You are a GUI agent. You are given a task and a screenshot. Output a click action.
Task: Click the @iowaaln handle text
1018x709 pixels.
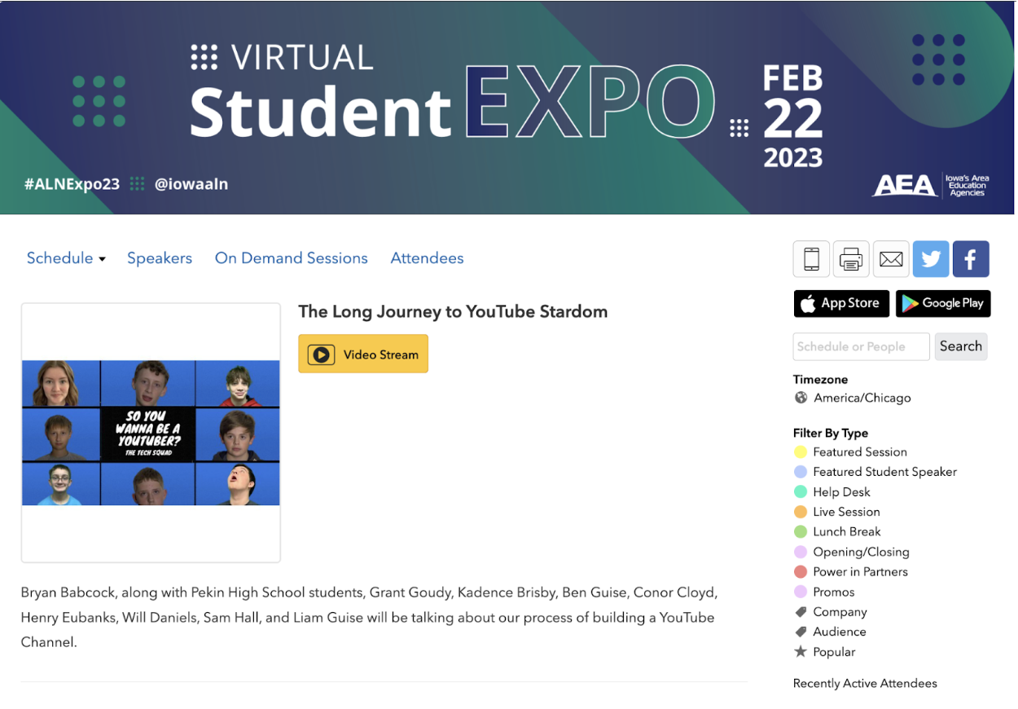pyautogui.click(x=191, y=184)
